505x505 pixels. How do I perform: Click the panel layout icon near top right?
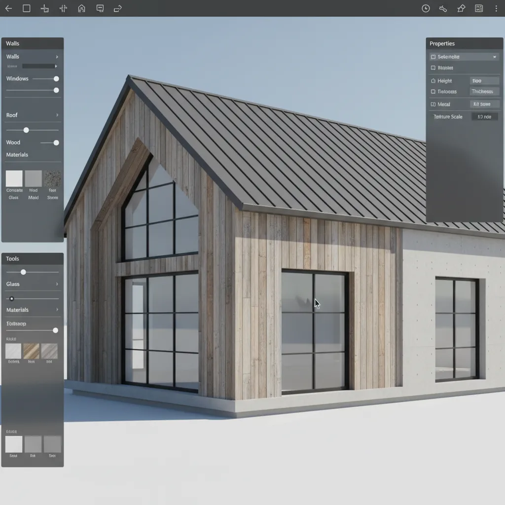[x=478, y=8]
